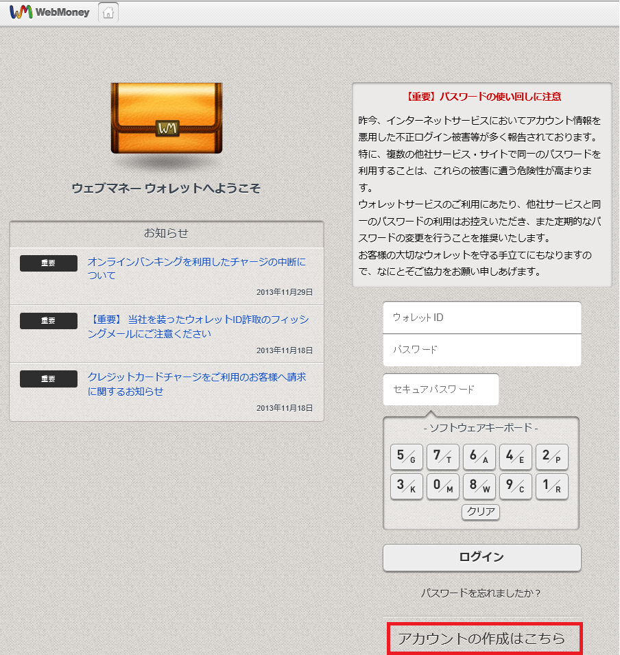Click the クリア button on keyboard
Image resolution: width=620 pixels, height=655 pixels.
click(481, 512)
